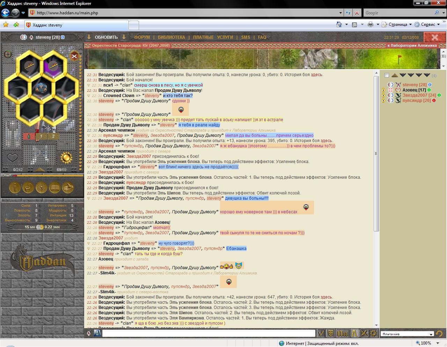Expand the triangle before Crowned Clown message
The image size is (447, 347).
point(89,96)
